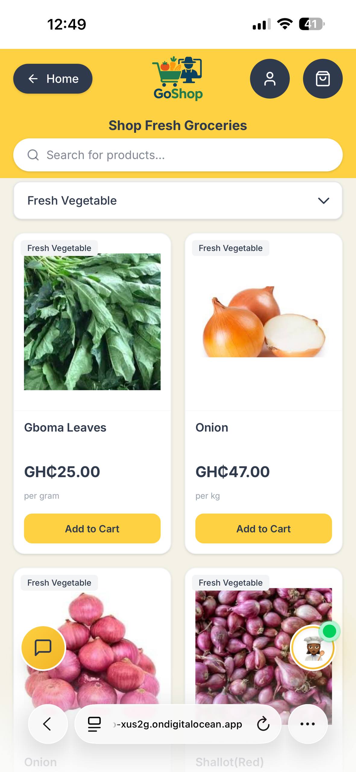Image resolution: width=356 pixels, height=772 pixels.
Task: Add Gboma Leaves to cart
Action: coord(92,529)
